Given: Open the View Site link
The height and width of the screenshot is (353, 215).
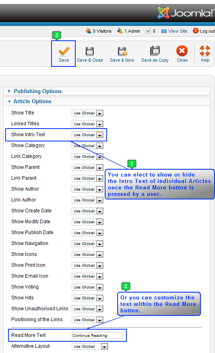Looking at the screenshot, I should [178, 31].
